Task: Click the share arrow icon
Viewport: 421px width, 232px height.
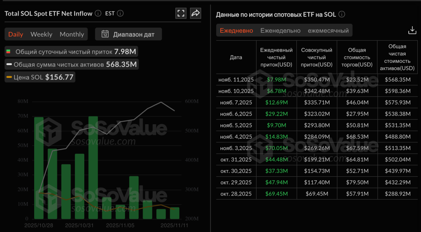Action: (196, 13)
